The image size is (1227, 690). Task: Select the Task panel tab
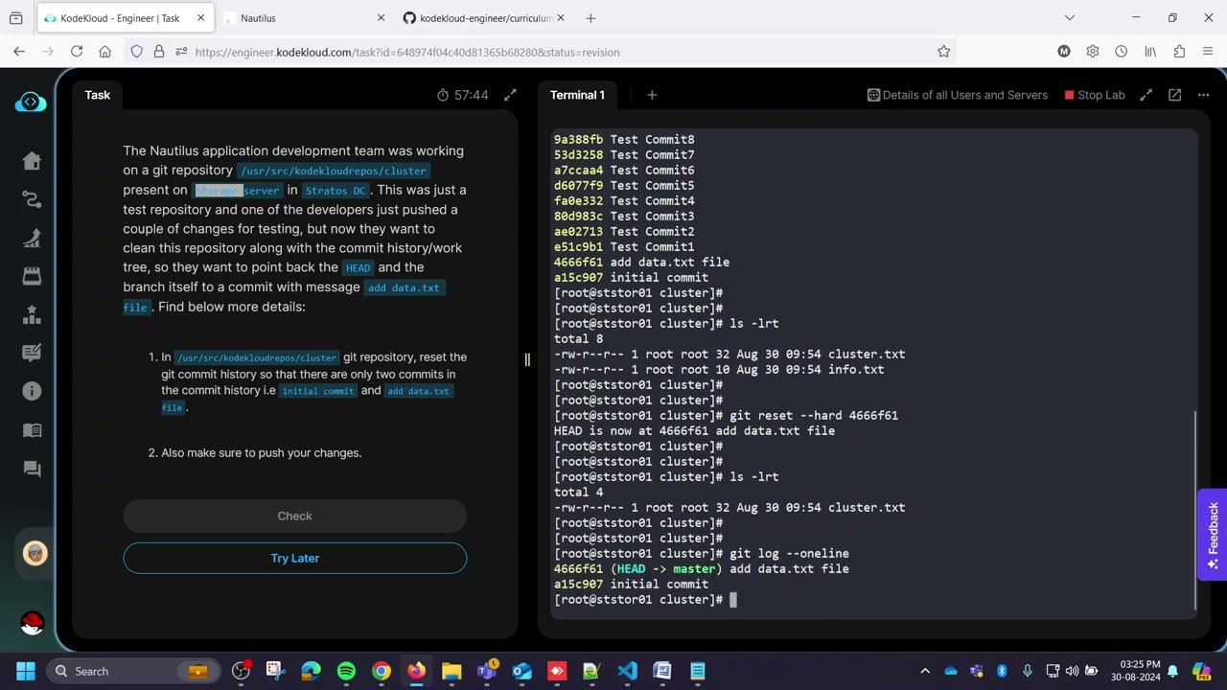pos(98,95)
